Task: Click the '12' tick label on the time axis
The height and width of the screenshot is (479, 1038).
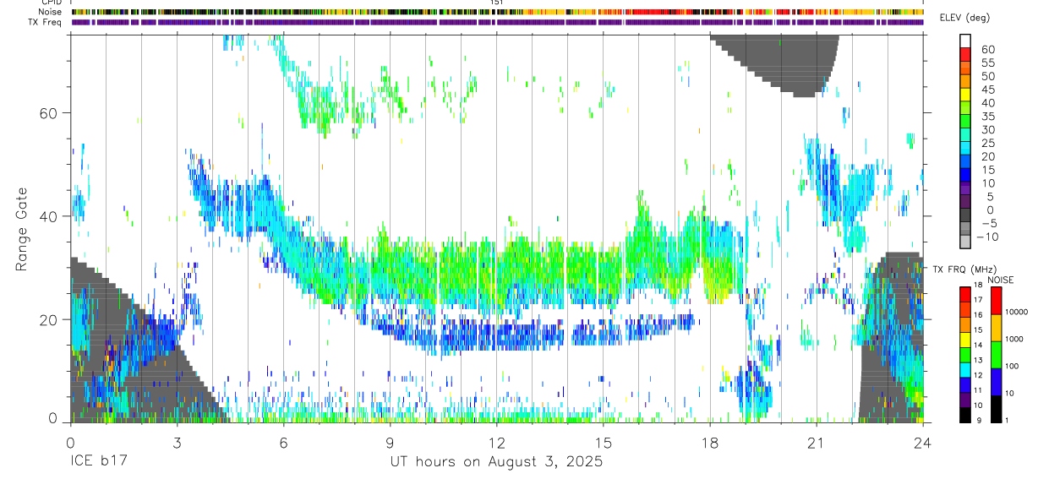Action: (496, 442)
